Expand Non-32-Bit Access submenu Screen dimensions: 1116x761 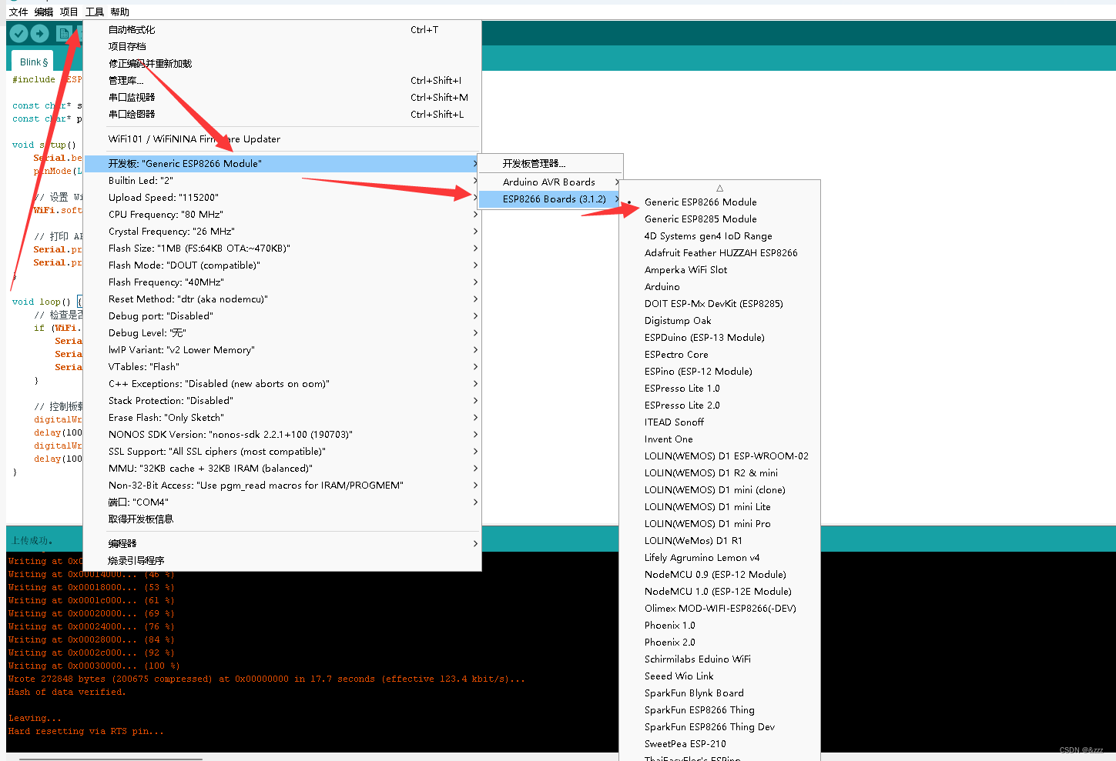(x=282, y=485)
